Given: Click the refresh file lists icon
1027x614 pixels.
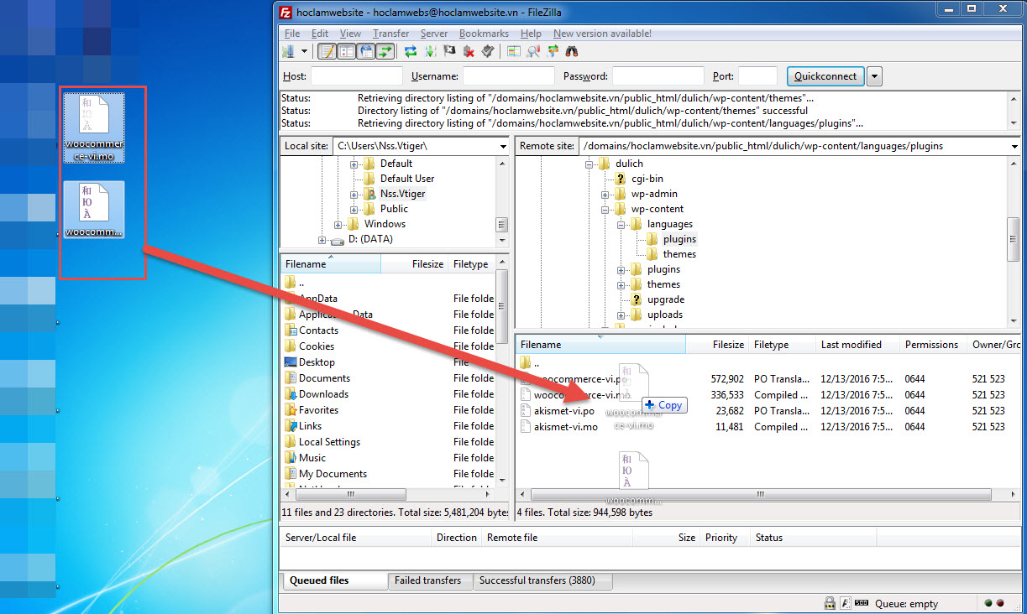Looking at the screenshot, I should [x=411, y=52].
